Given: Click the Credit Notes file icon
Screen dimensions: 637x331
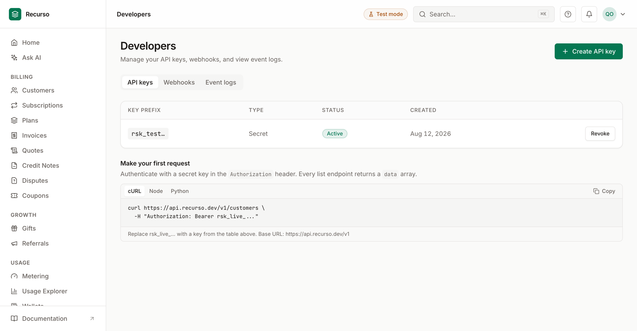Looking at the screenshot, I should tap(14, 165).
